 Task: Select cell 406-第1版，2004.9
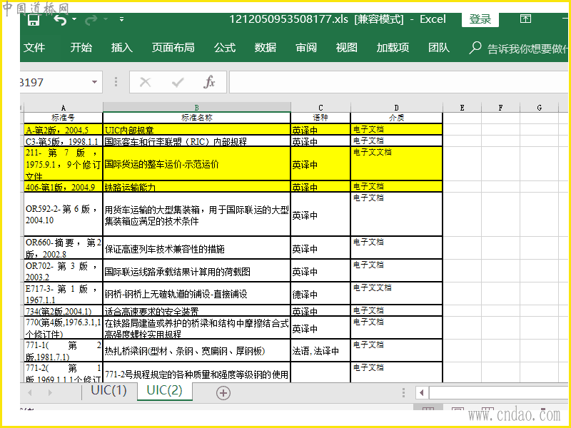tap(64, 186)
